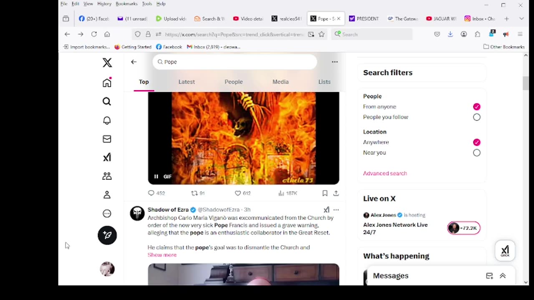
Task: Open the History menu
Action: coord(104,4)
